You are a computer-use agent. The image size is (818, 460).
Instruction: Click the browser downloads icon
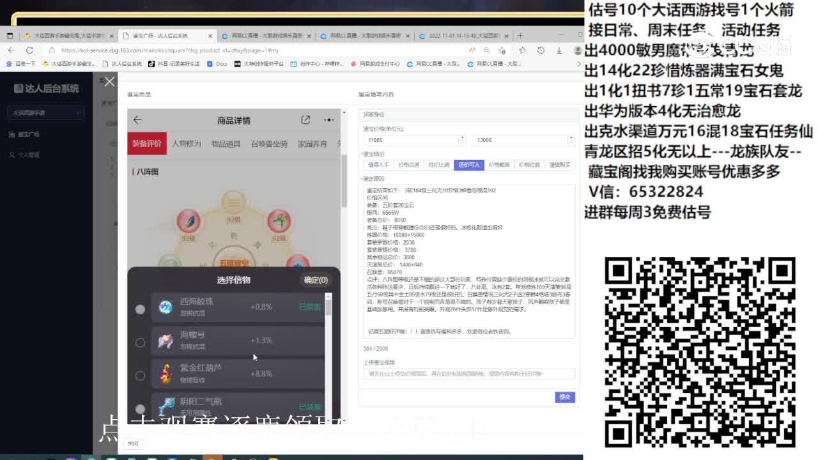coord(559,50)
